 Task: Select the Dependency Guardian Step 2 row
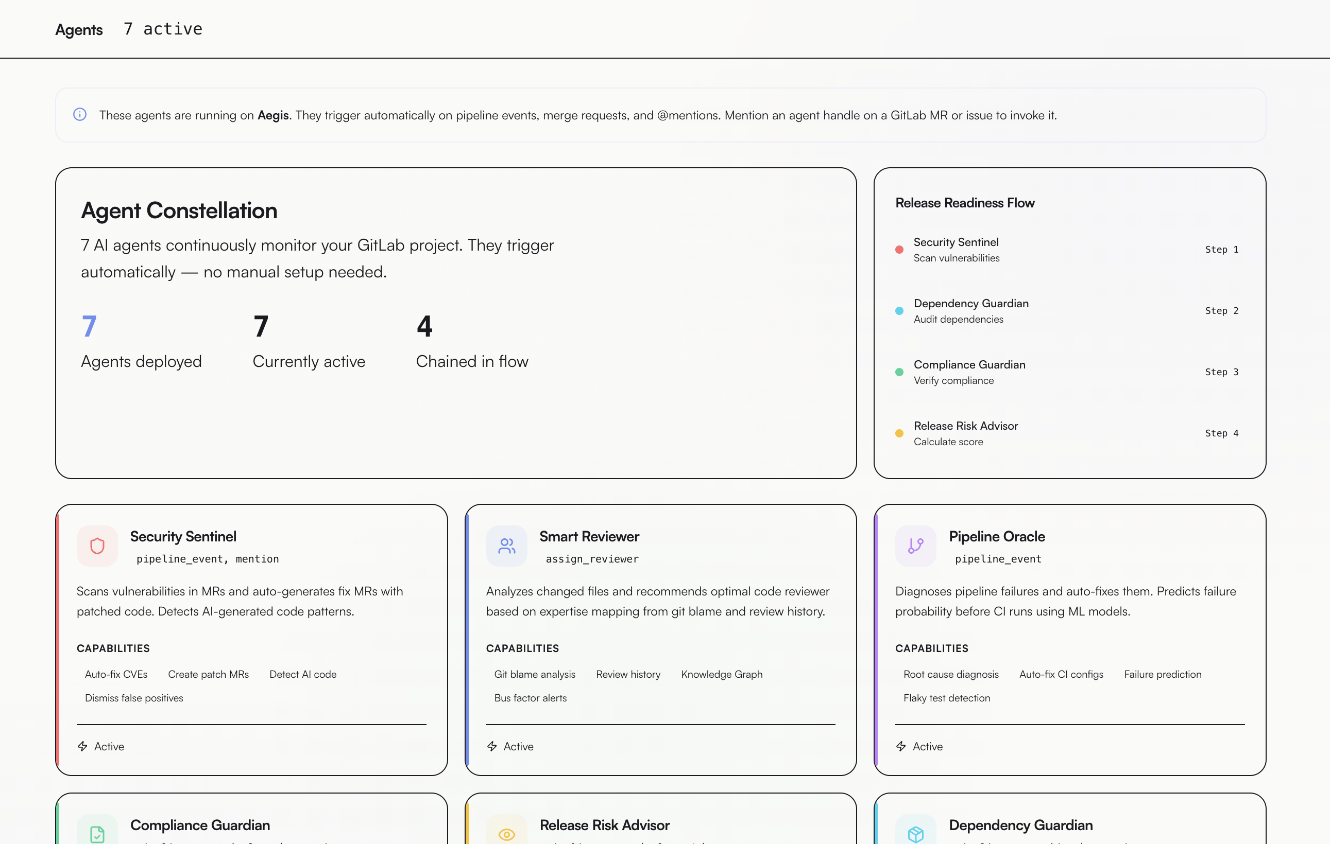[x=970, y=311]
